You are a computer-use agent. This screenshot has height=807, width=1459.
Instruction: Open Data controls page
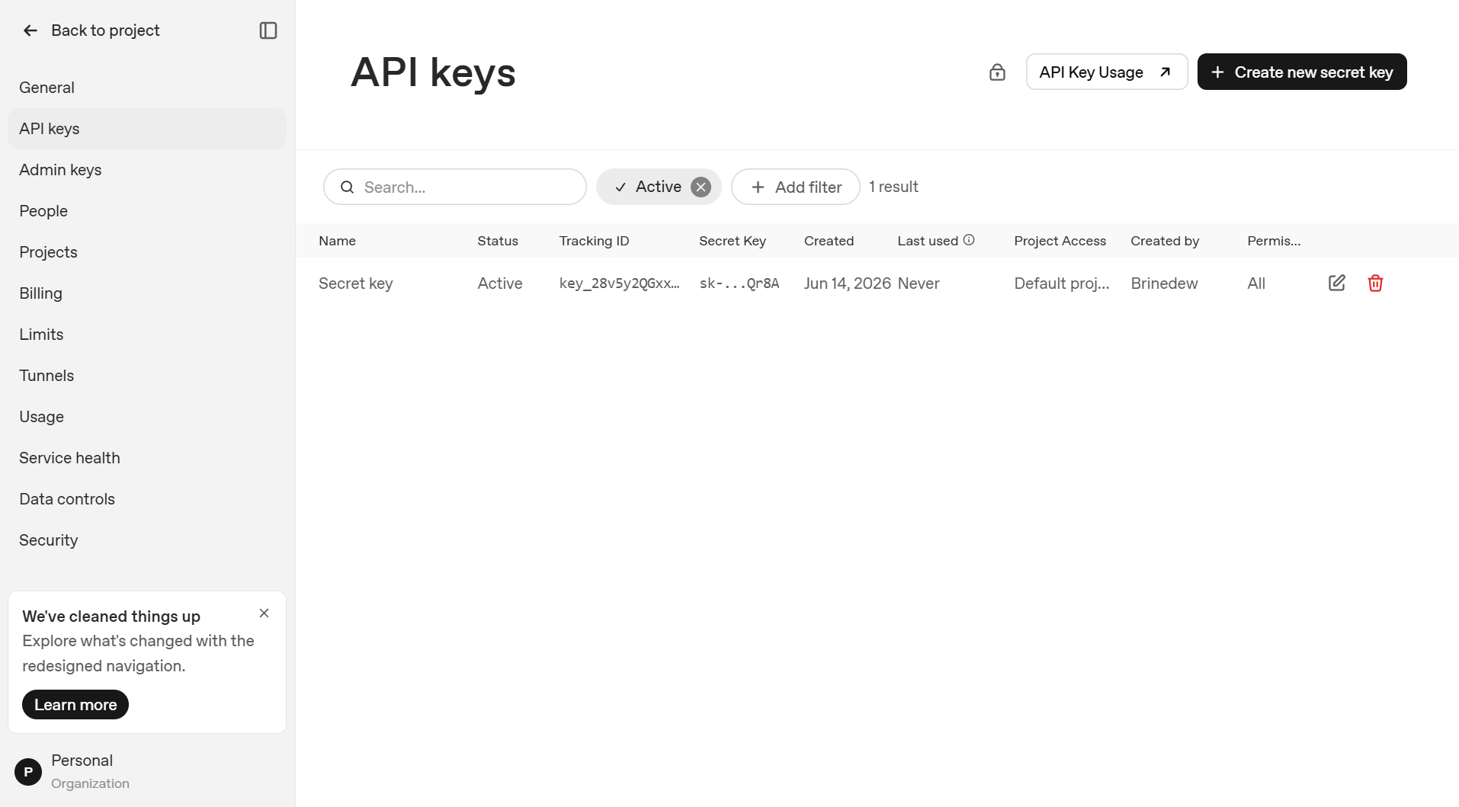point(147,499)
